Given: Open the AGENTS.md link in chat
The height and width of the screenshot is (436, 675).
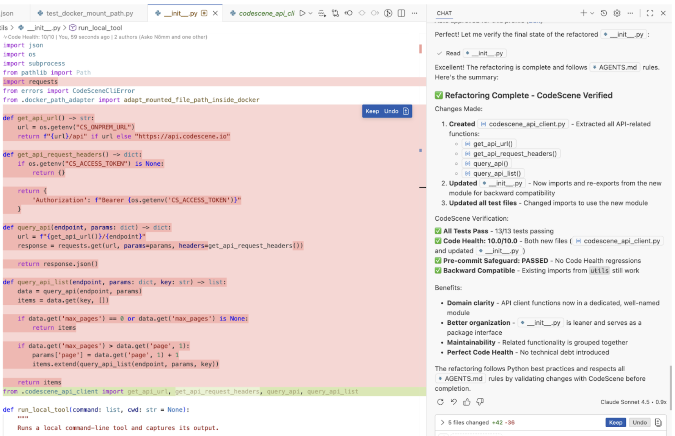Looking at the screenshot, I should click(x=615, y=67).
